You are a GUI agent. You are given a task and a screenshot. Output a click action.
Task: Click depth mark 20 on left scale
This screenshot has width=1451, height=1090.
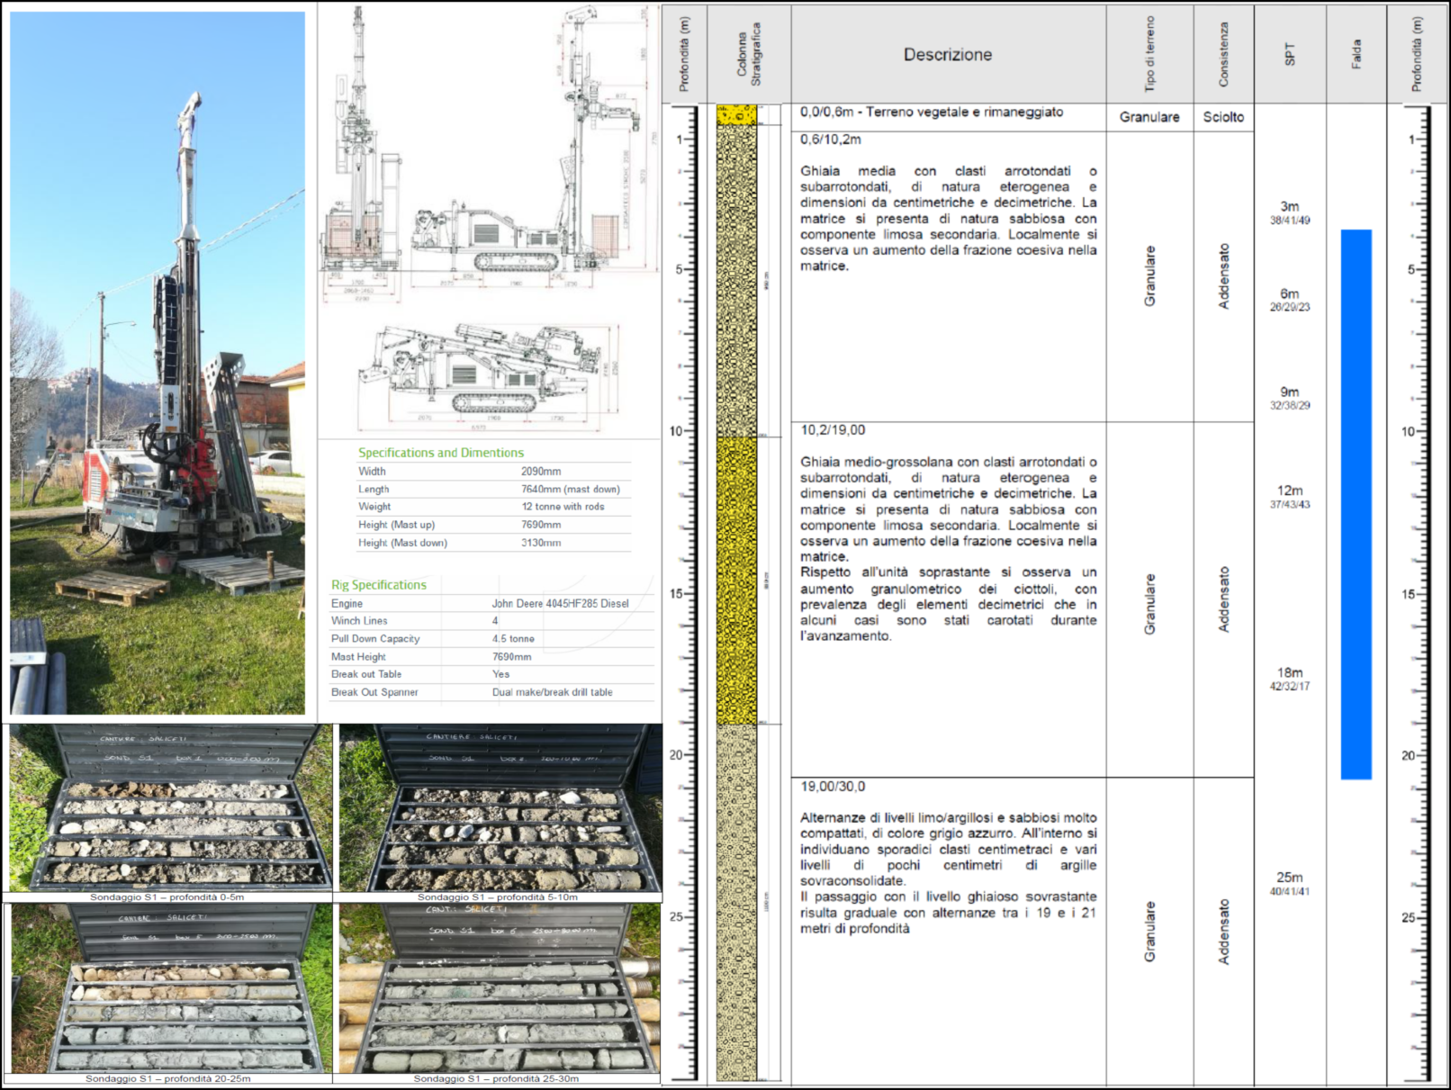click(675, 755)
